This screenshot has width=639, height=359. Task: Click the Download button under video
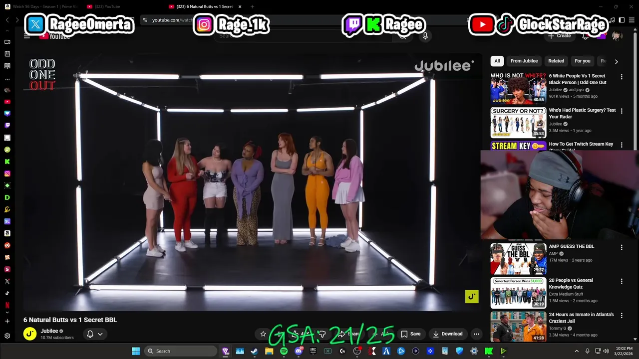click(448, 334)
